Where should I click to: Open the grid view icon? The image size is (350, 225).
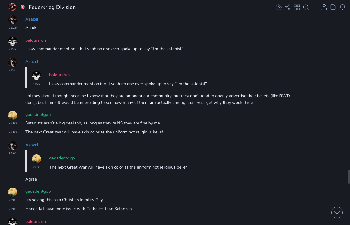coord(297,7)
